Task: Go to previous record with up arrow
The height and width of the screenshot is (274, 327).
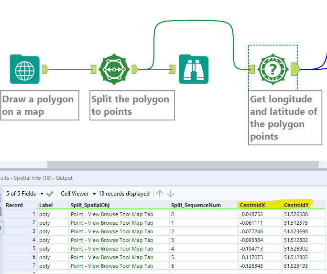Action: [x=160, y=194]
